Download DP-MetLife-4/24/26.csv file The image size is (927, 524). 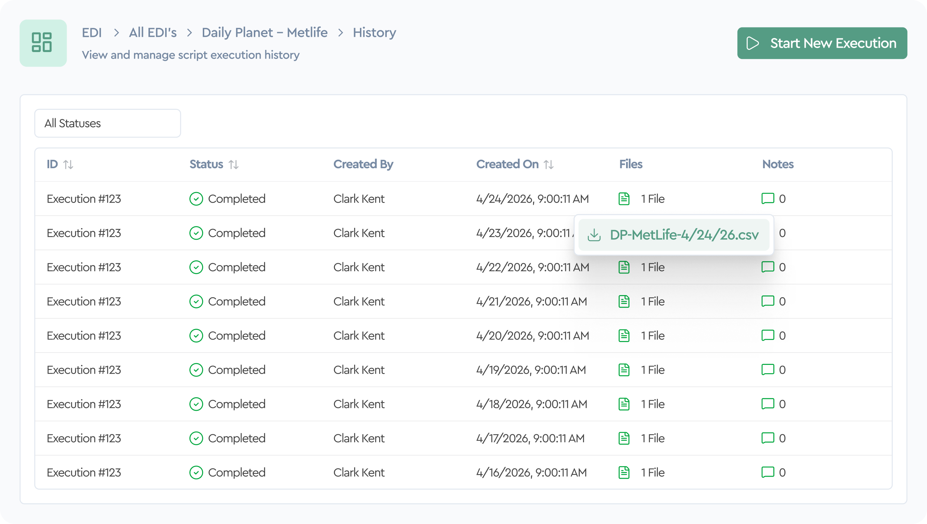click(684, 235)
